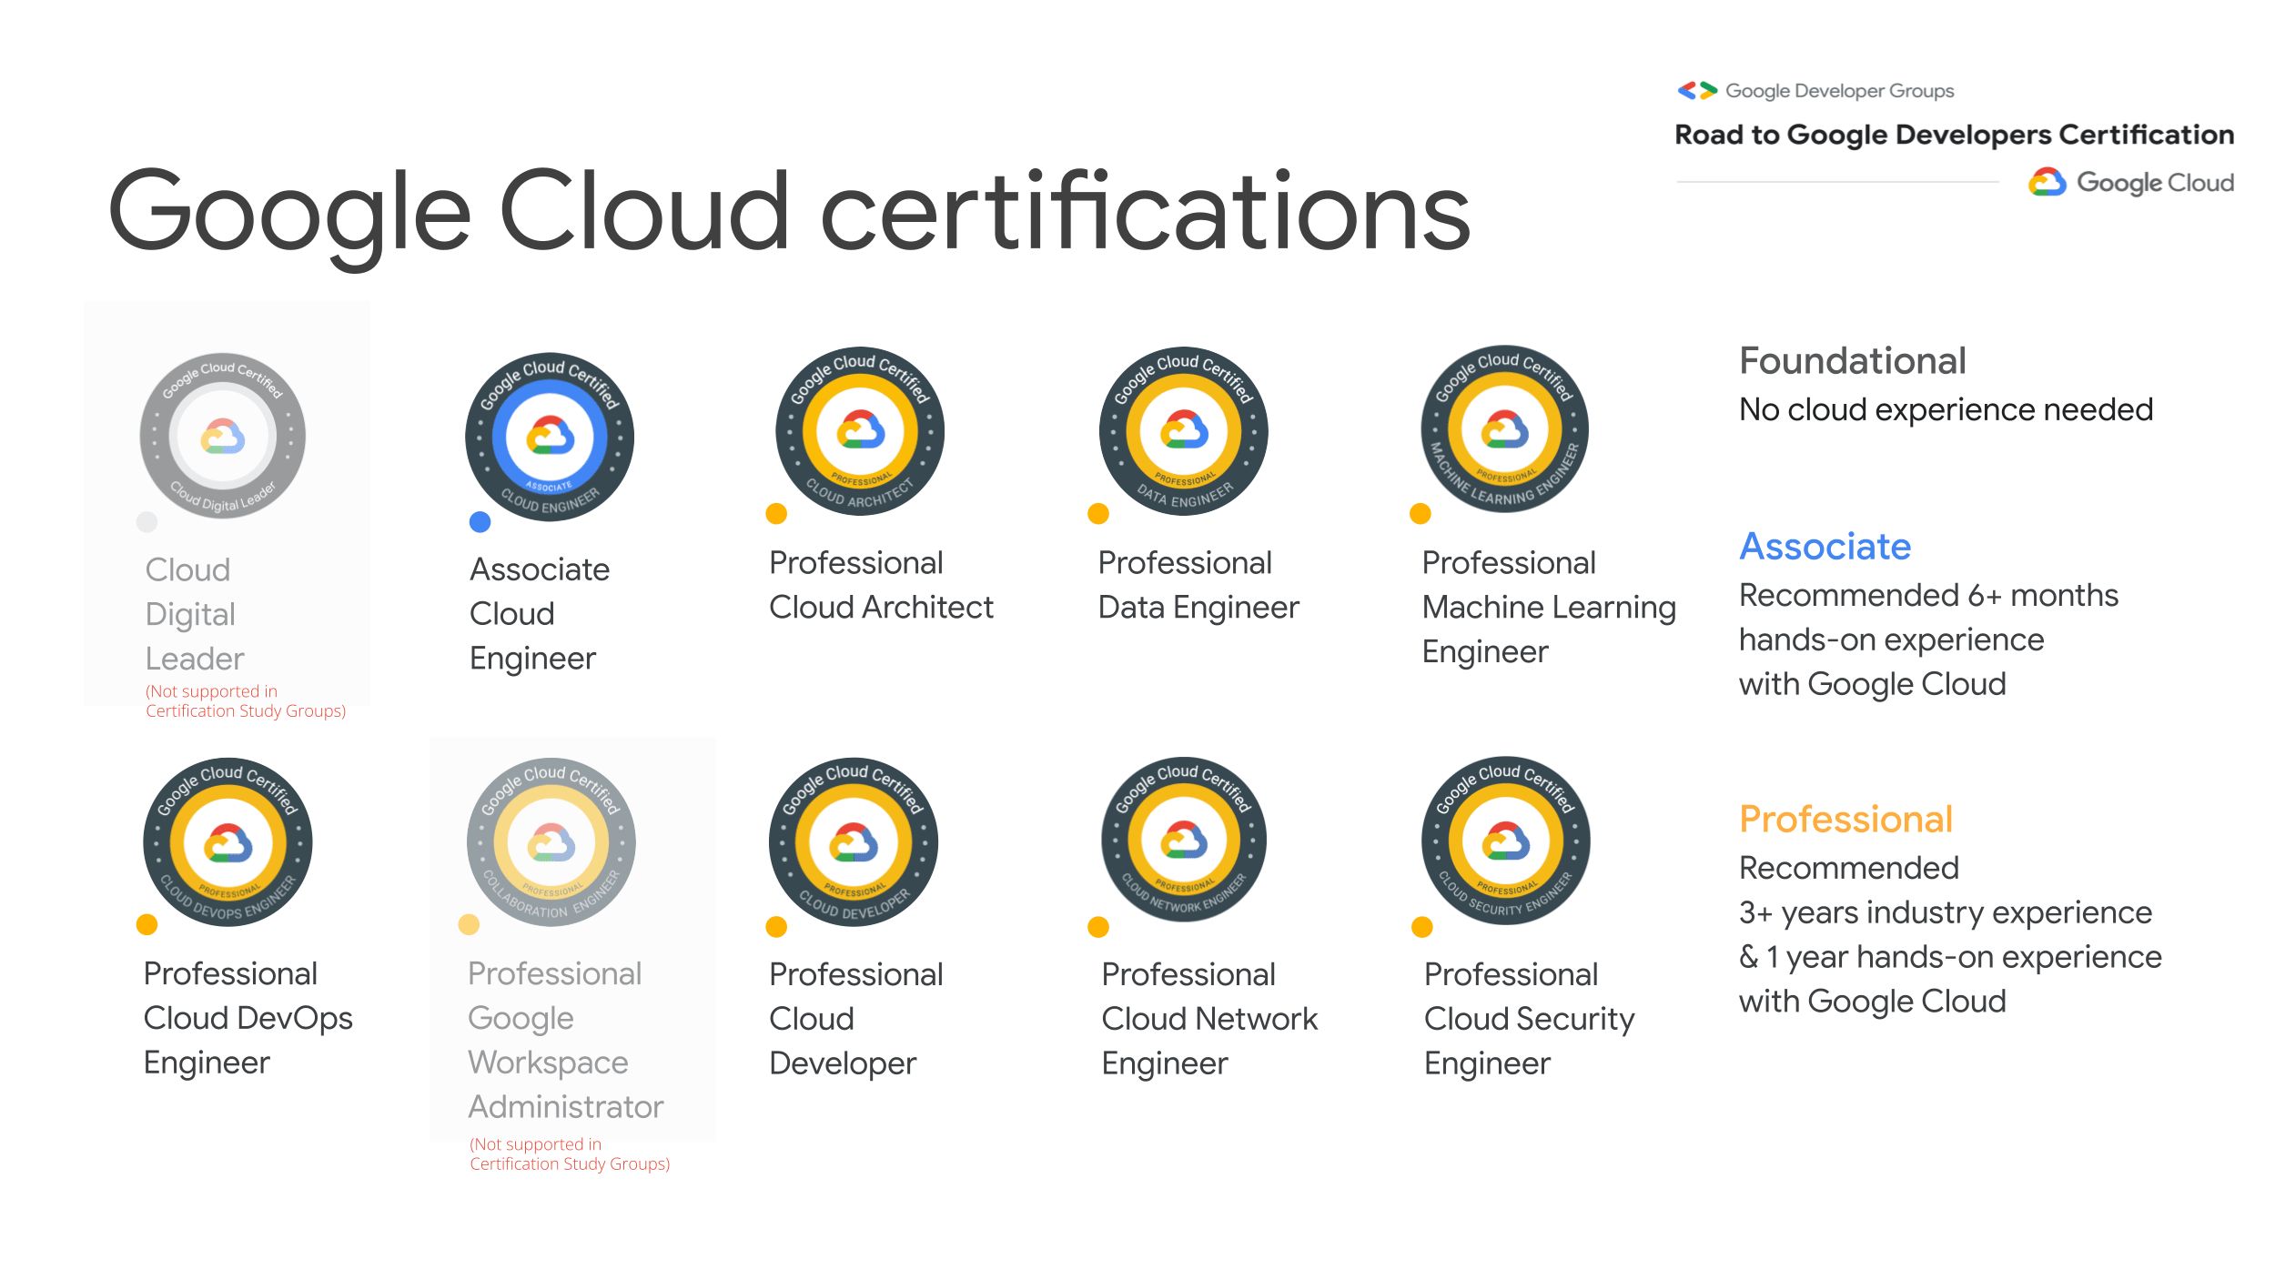
Task: Click the Google Cloud logo icon
Action: click(2047, 182)
